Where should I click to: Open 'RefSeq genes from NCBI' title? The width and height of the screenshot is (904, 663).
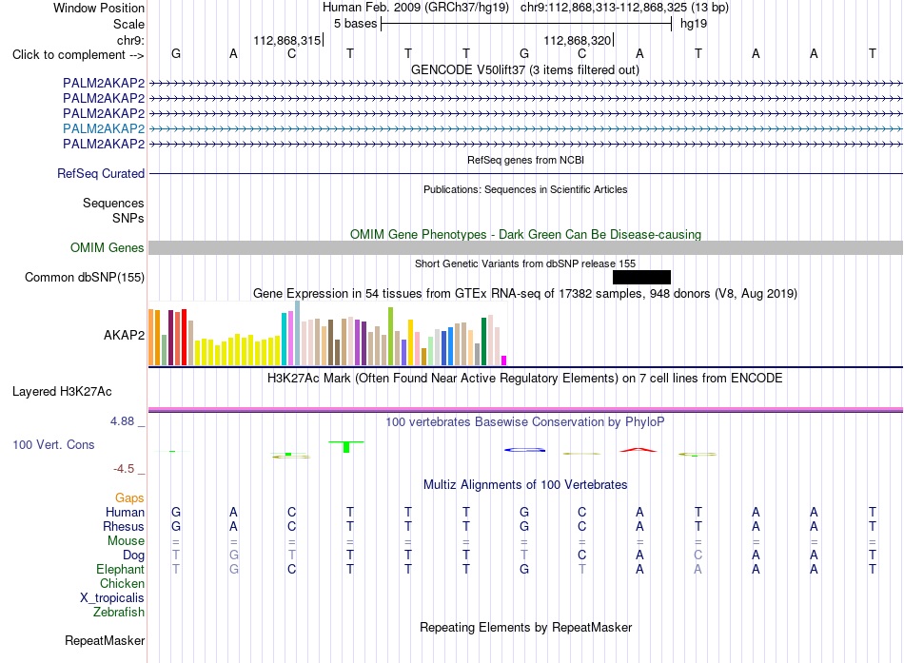(x=526, y=160)
